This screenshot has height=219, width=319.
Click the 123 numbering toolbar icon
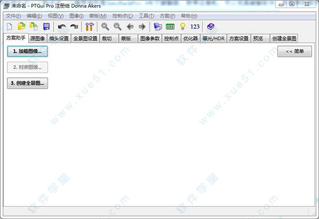195,27
